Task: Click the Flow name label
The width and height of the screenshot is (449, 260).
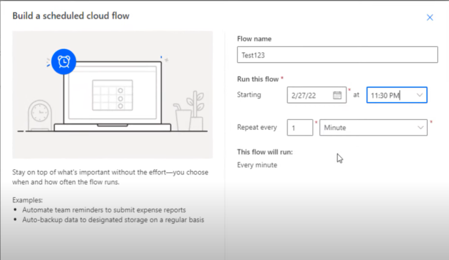Action: 254,39
